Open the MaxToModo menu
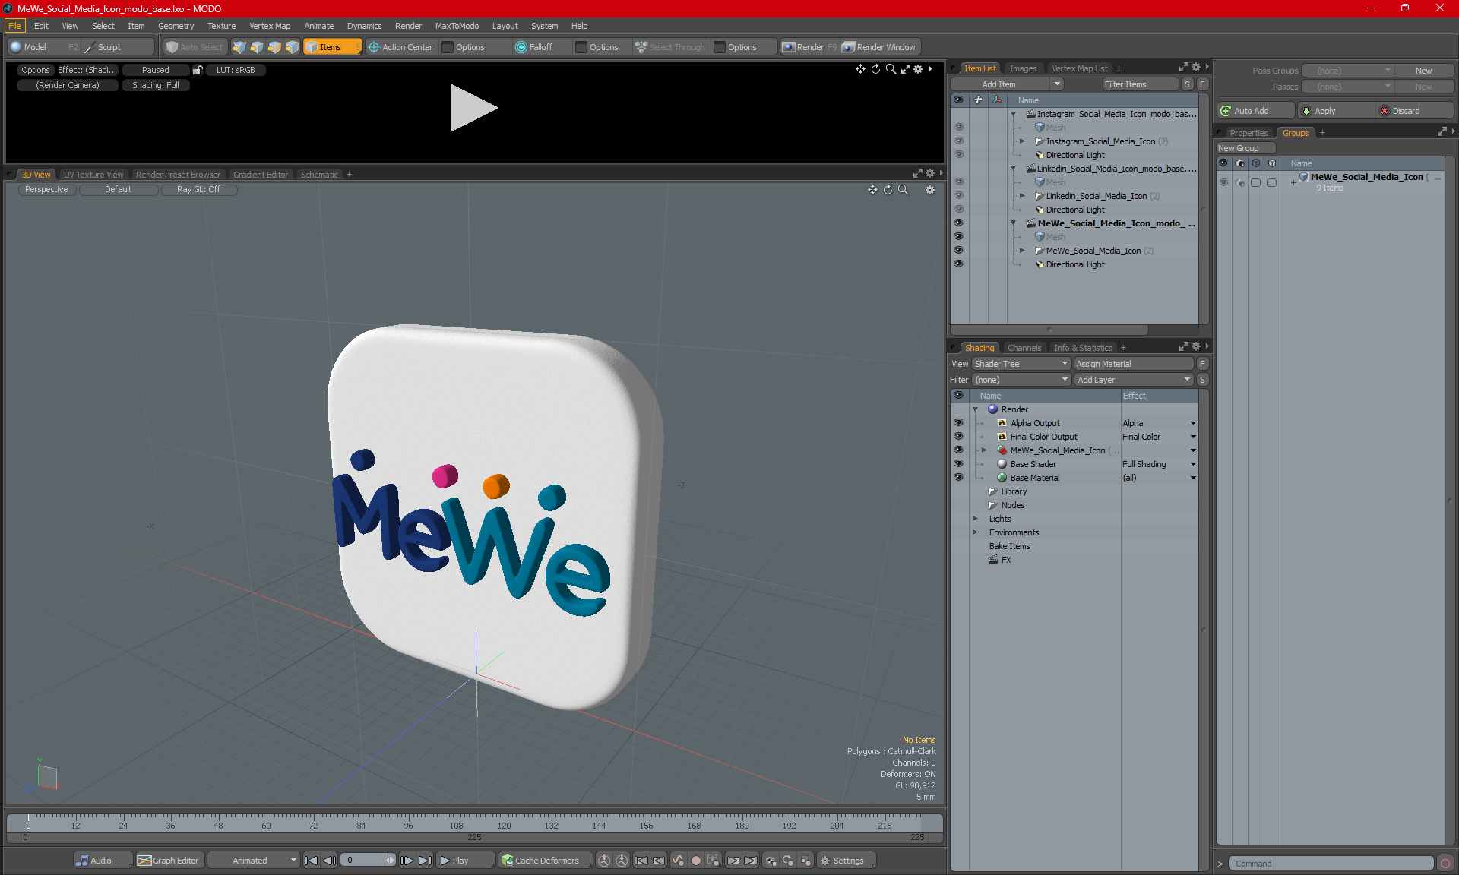Image resolution: width=1459 pixels, height=875 pixels. (457, 26)
